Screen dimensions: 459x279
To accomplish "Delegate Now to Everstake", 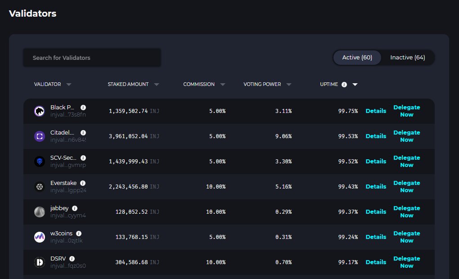I will tap(407, 186).
